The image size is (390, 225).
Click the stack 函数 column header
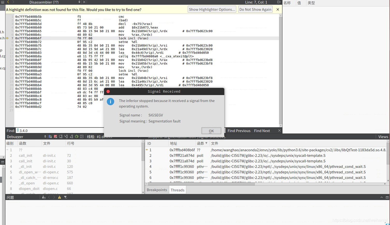coord(29,143)
